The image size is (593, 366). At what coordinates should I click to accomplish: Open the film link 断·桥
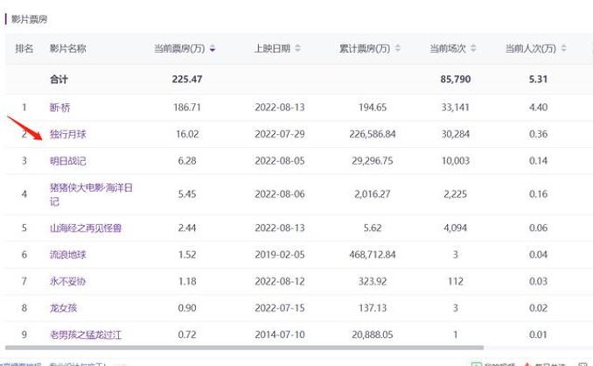(x=60, y=108)
